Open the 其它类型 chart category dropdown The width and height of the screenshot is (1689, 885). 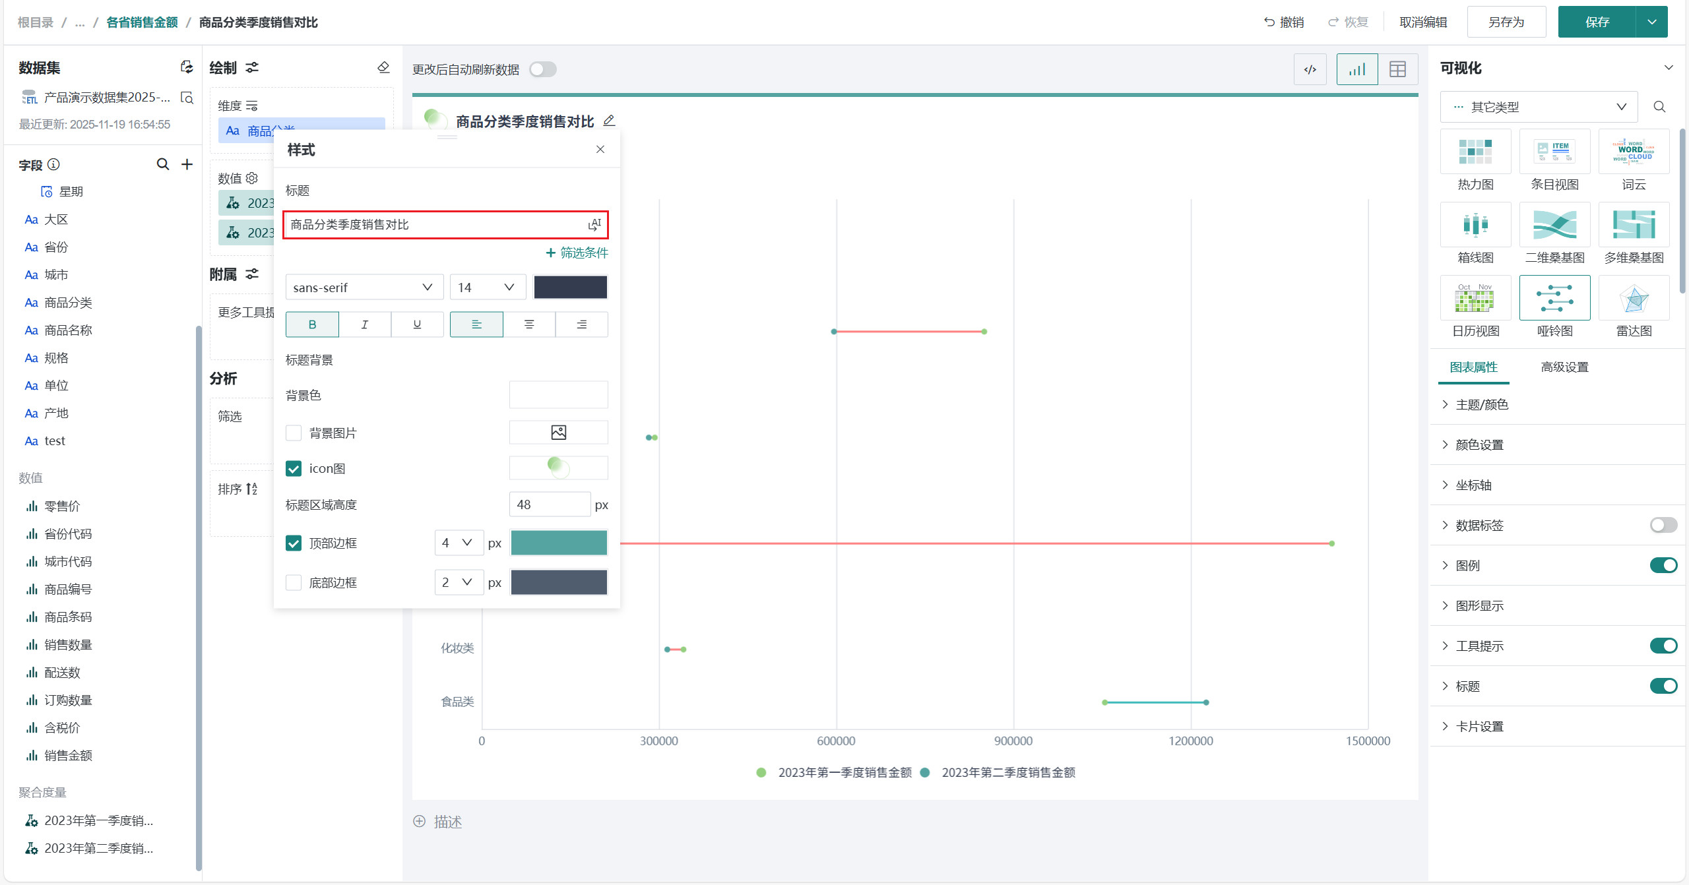click(x=1538, y=107)
